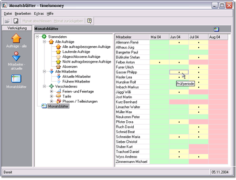The height and width of the screenshot is (180, 236).
Task: Click the Jun 04 column header
Action: 179,37
